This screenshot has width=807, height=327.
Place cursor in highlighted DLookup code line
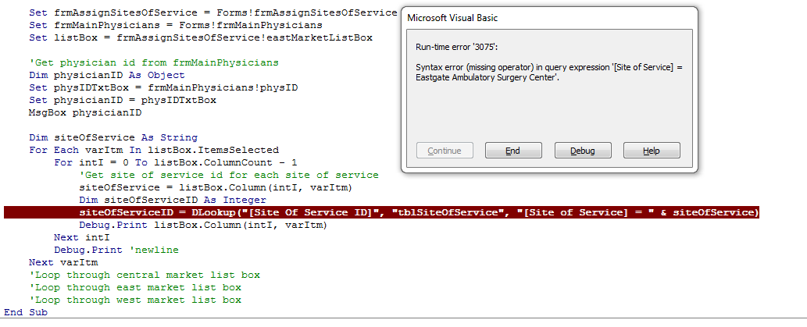(381, 212)
